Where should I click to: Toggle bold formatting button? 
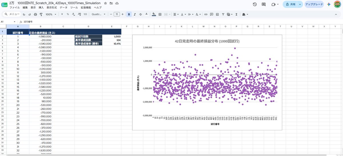click(x=129, y=14)
